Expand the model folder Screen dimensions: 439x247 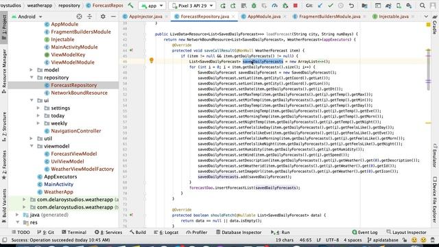pyautogui.click(x=32, y=70)
